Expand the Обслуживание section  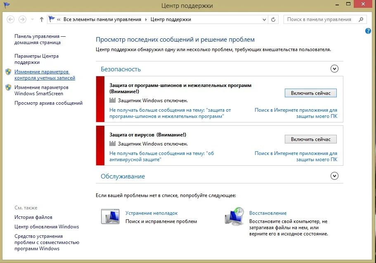(334, 176)
